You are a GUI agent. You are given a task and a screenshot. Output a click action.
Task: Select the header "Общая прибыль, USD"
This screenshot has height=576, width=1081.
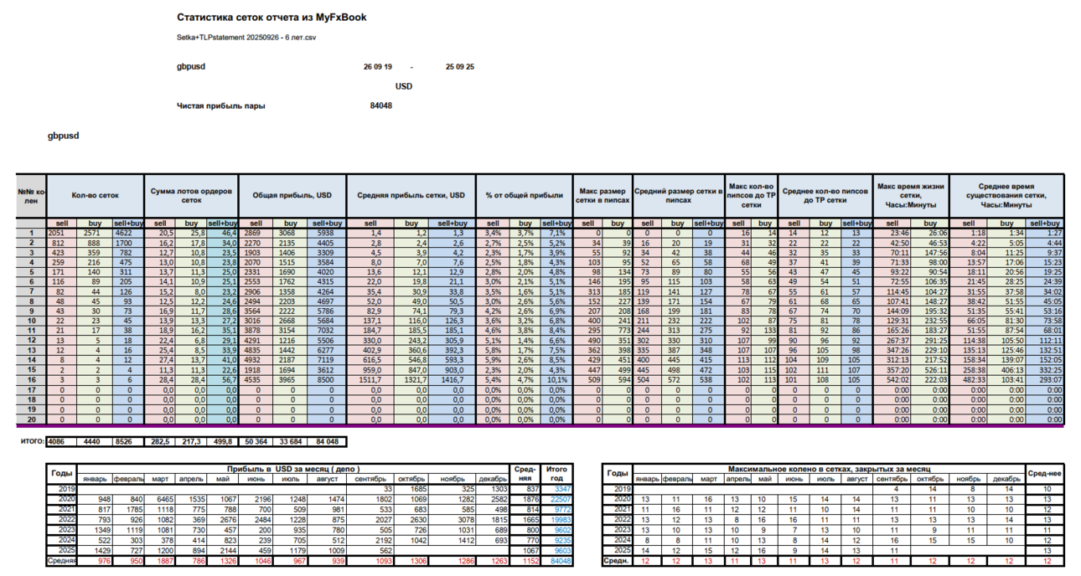click(292, 196)
